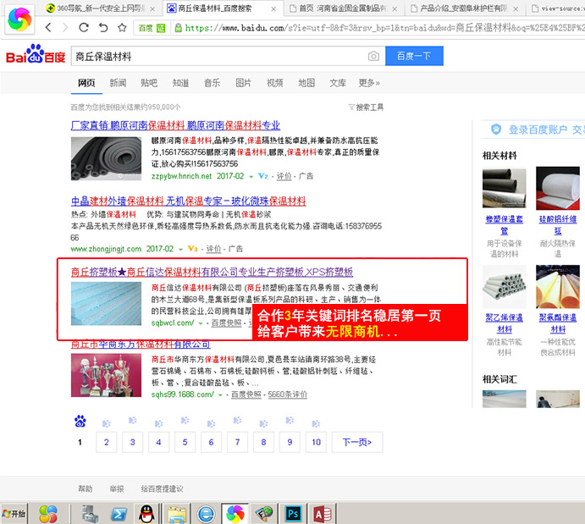Open result 商丘挤塑板★商丘信达保温材料有限公司
This screenshot has width=585, height=524.
pyautogui.click(x=212, y=273)
